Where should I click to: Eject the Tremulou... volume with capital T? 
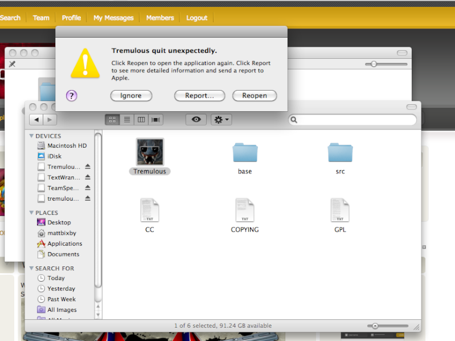(x=88, y=167)
